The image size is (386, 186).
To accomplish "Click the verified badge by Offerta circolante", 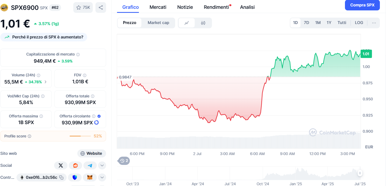I will point(99,116).
